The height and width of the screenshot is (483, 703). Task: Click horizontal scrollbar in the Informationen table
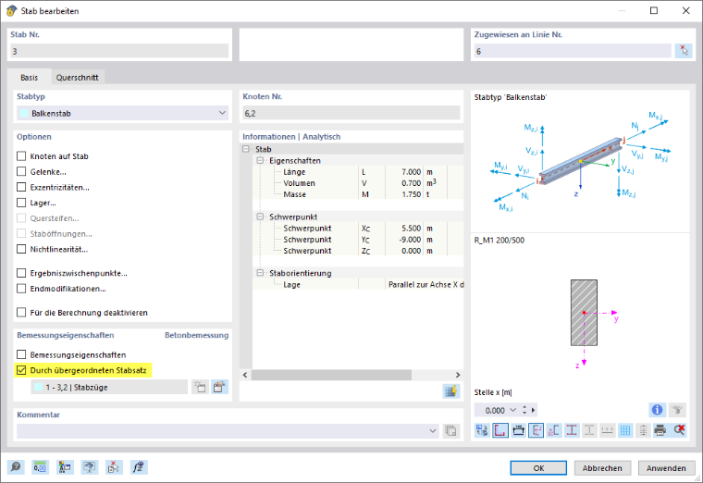[x=331, y=375]
